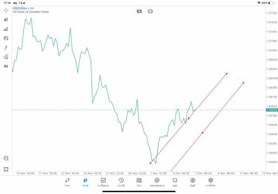Tap the chart analytics icon at lower left
The image size is (278, 194).
pyautogui.click(x=6, y=158)
